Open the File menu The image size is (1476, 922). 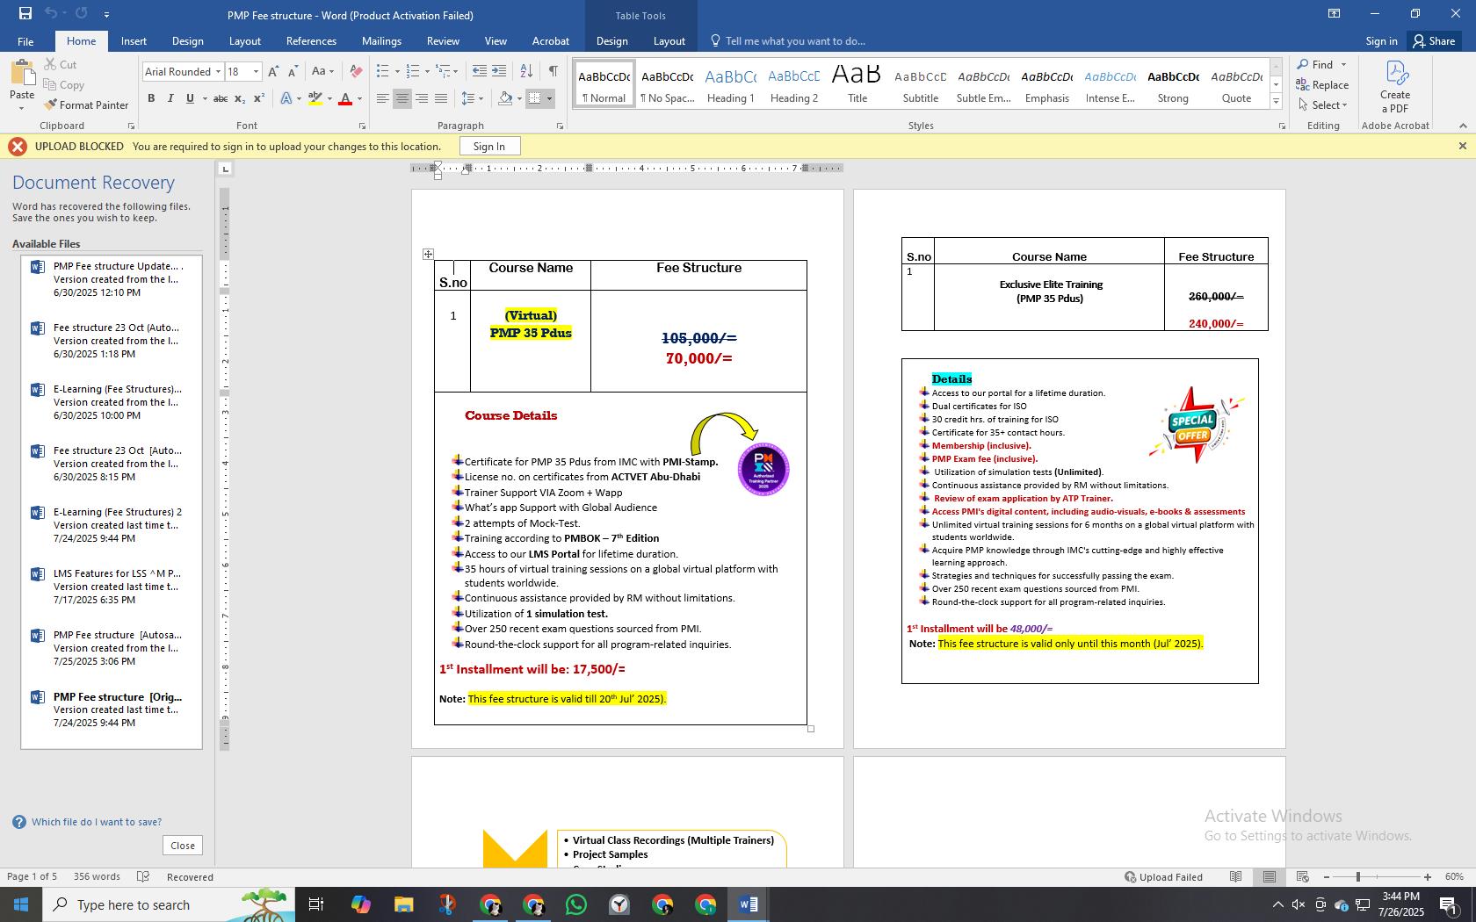25,40
